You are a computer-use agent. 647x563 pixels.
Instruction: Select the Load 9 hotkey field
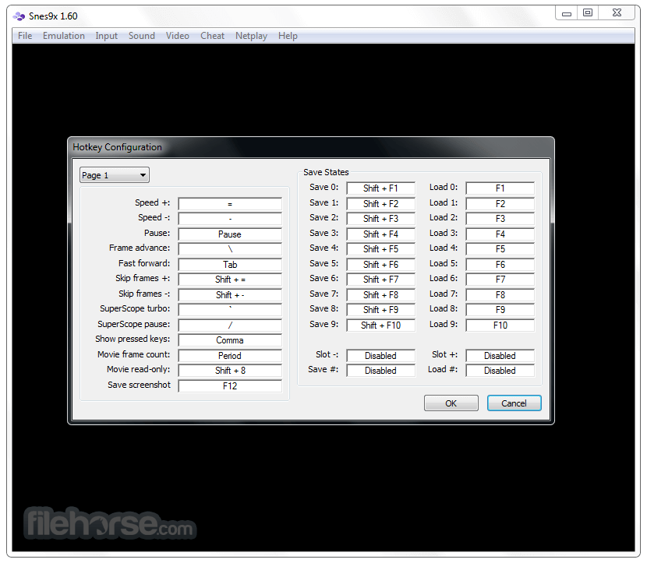[500, 325]
